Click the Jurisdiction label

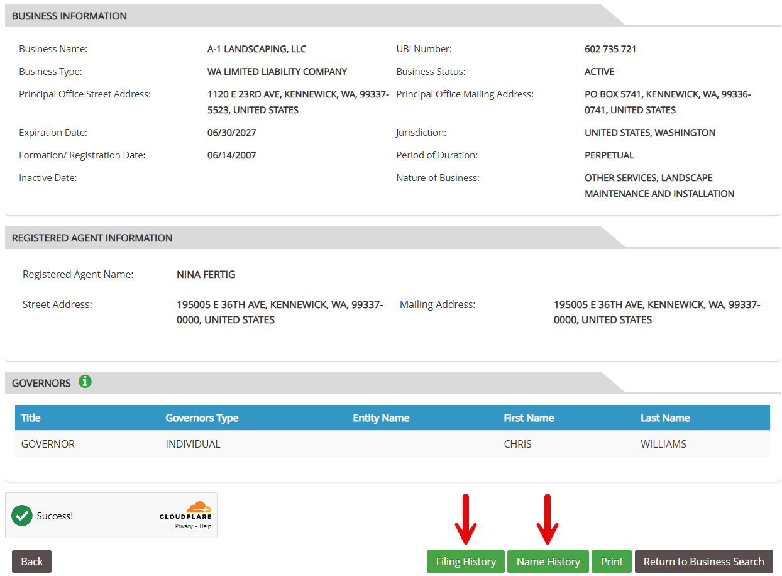pos(421,133)
